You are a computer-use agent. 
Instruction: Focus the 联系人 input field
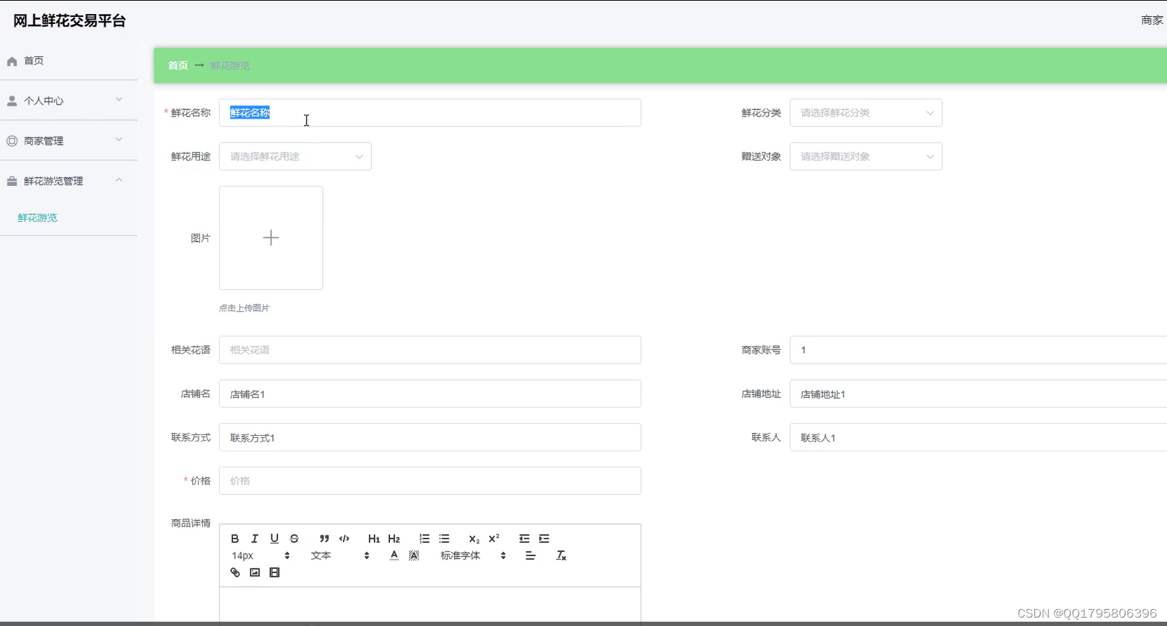coord(978,437)
